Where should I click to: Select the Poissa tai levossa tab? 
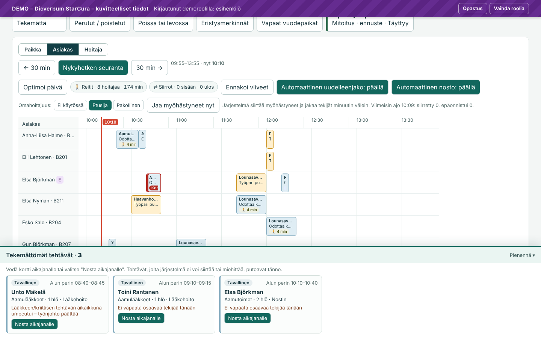(x=163, y=23)
